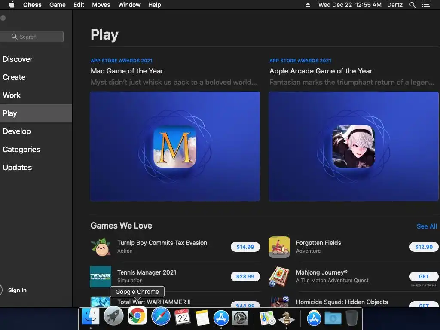Open the Chess menu

pyautogui.click(x=32, y=5)
